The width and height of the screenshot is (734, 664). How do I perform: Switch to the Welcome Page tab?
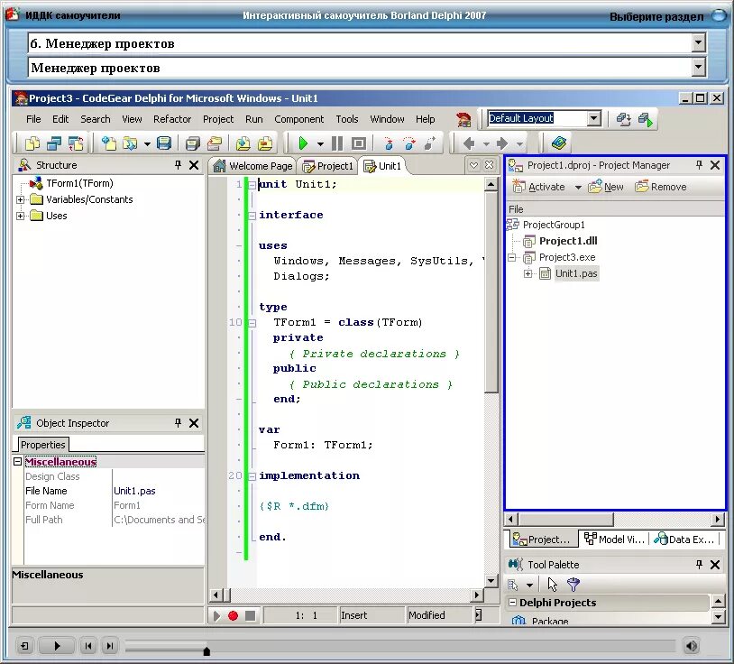(253, 166)
